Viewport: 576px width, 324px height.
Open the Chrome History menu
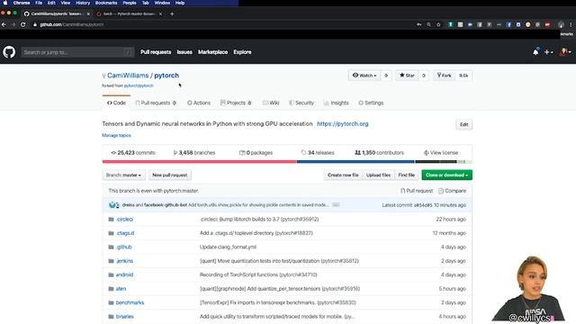pyautogui.click(x=83, y=3)
